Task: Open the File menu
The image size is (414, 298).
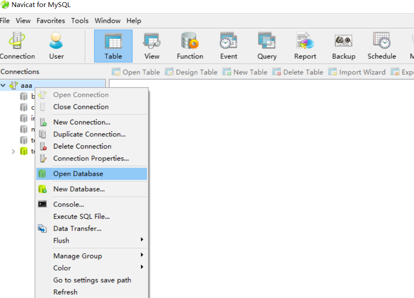Action: (4, 21)
